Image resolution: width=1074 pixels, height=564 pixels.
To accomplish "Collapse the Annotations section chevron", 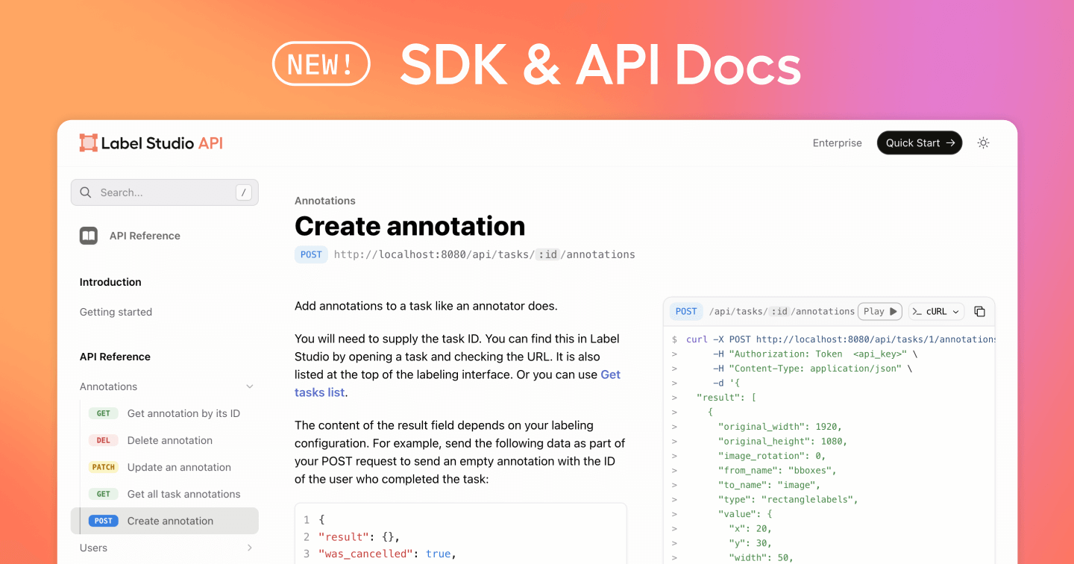I will coord(250,386).
